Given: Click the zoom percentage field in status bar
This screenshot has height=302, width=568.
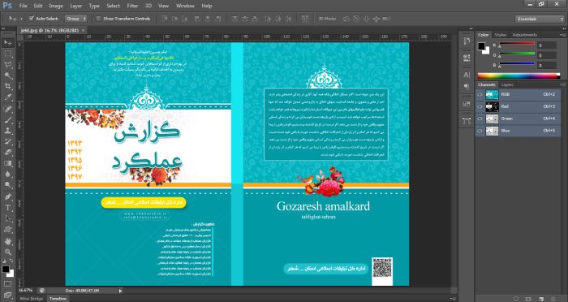Looking at the screenshot, I should 27,291.
